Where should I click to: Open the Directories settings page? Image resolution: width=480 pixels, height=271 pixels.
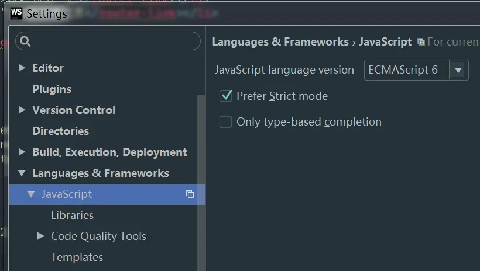[61, 131]
